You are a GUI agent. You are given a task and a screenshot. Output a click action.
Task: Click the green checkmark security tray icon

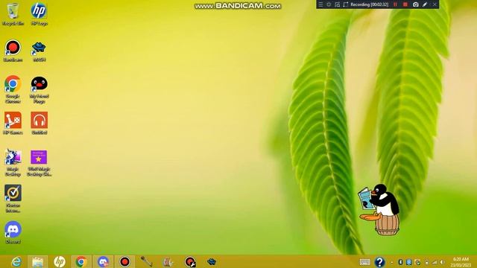[x=417, y=262]
